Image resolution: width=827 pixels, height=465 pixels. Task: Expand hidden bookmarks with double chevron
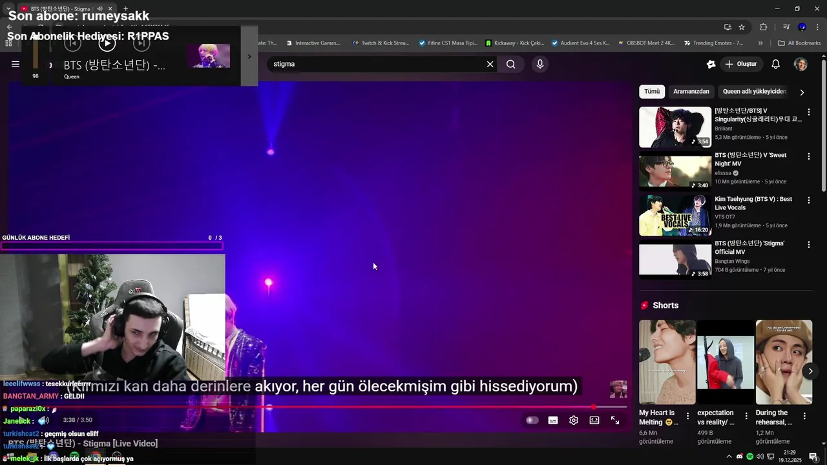[760, 43]
